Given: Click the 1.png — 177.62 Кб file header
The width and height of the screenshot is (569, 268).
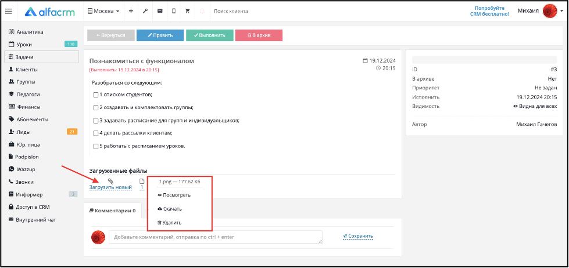Looking at the screenshot, I should click(180, 182).
